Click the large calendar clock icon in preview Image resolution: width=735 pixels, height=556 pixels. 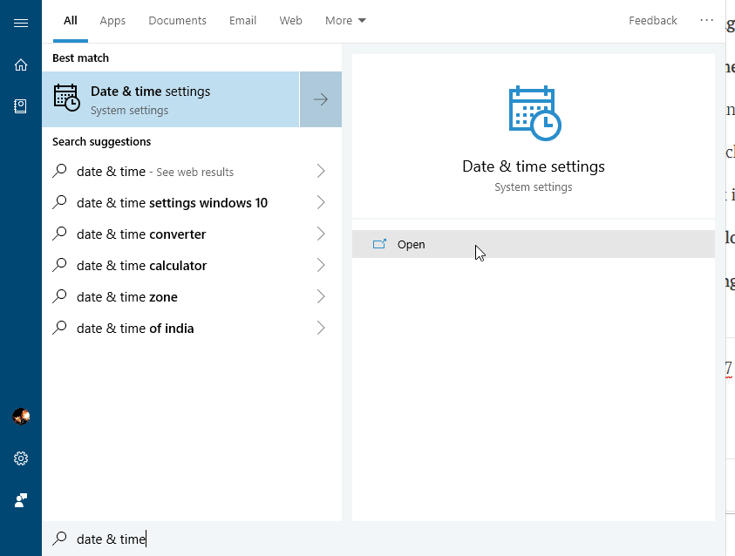(534, 113)
